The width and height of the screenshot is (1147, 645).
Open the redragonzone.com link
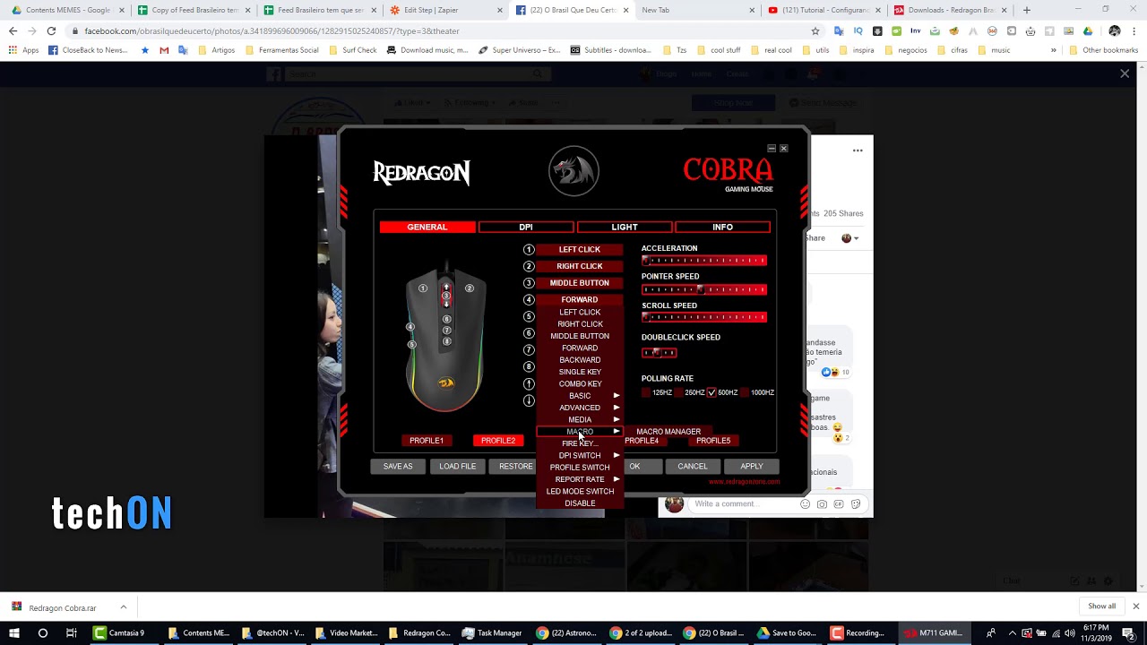pos(744,482)
